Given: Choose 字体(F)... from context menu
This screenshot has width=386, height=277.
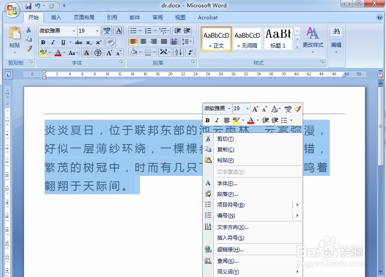Looking at the screenshot, I should 252,184.
